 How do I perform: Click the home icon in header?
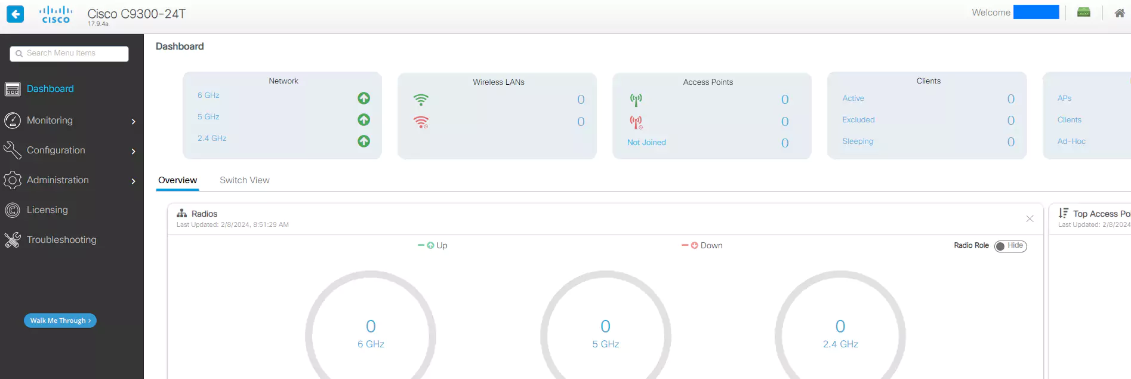pos(1119,13)
